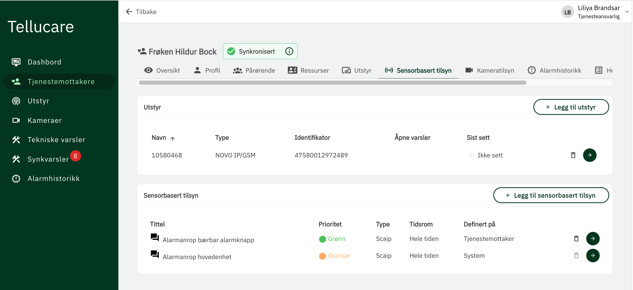Click the red badge showing 8 synkvarsler
The image size is (633, 290).
(76, 156)
